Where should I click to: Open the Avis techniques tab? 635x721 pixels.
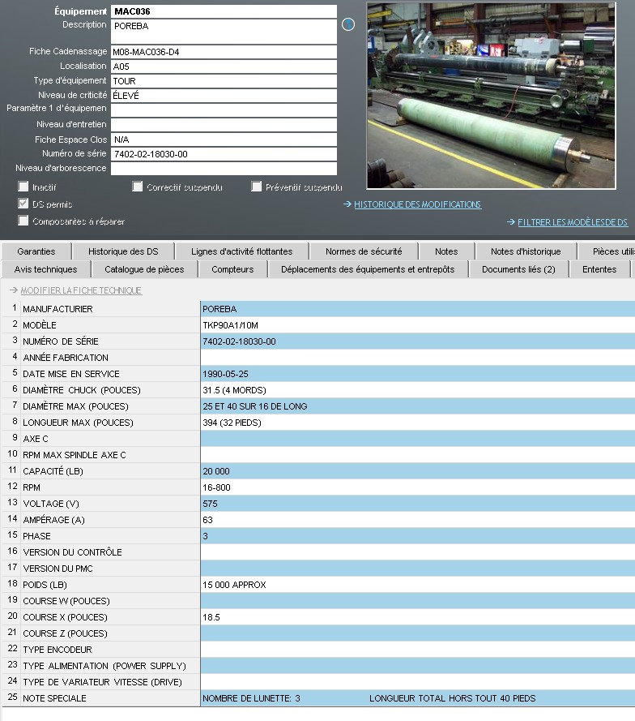coord(46,269)
